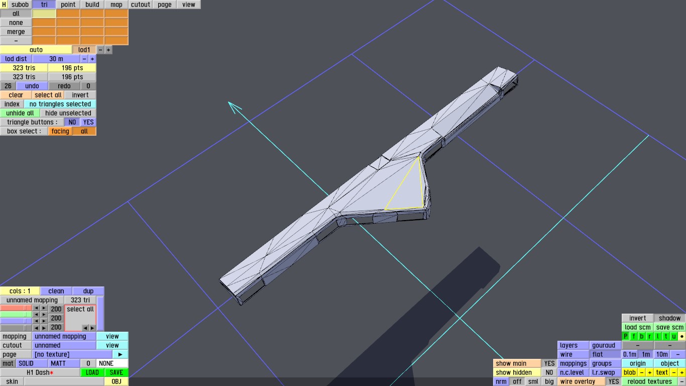Switch to the point mode tab
This screenshot has height=386, width=686.
[x=68, y=5]
